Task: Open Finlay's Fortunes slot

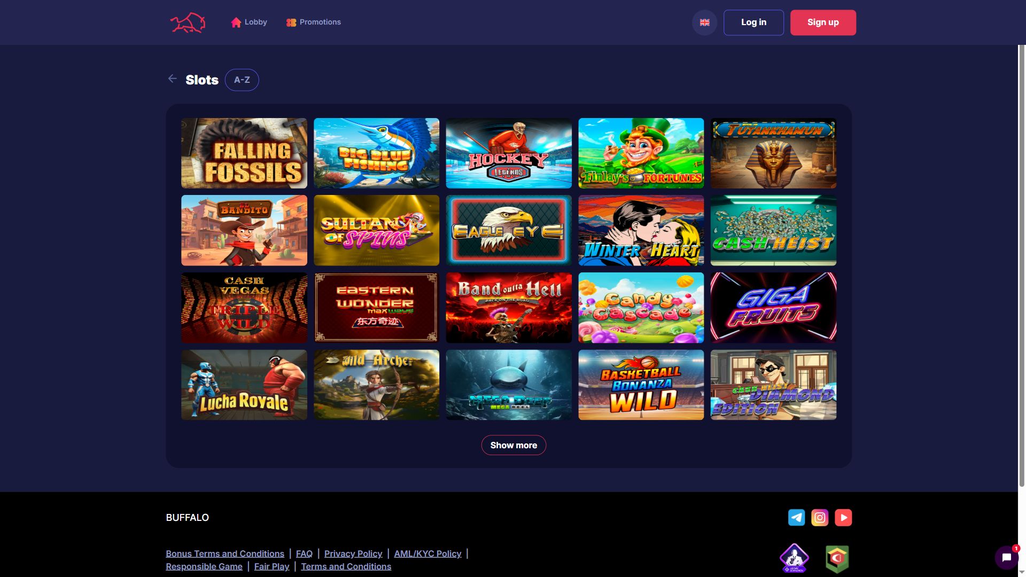Action: tap(641, 153)
